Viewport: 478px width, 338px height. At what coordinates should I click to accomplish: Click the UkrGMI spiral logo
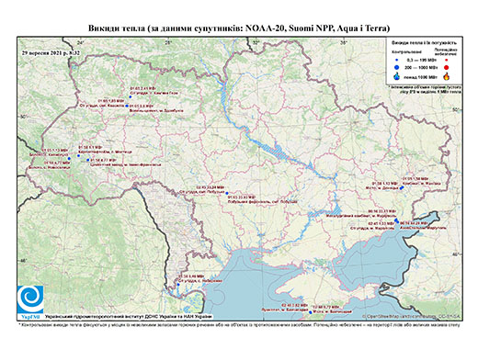30,299
